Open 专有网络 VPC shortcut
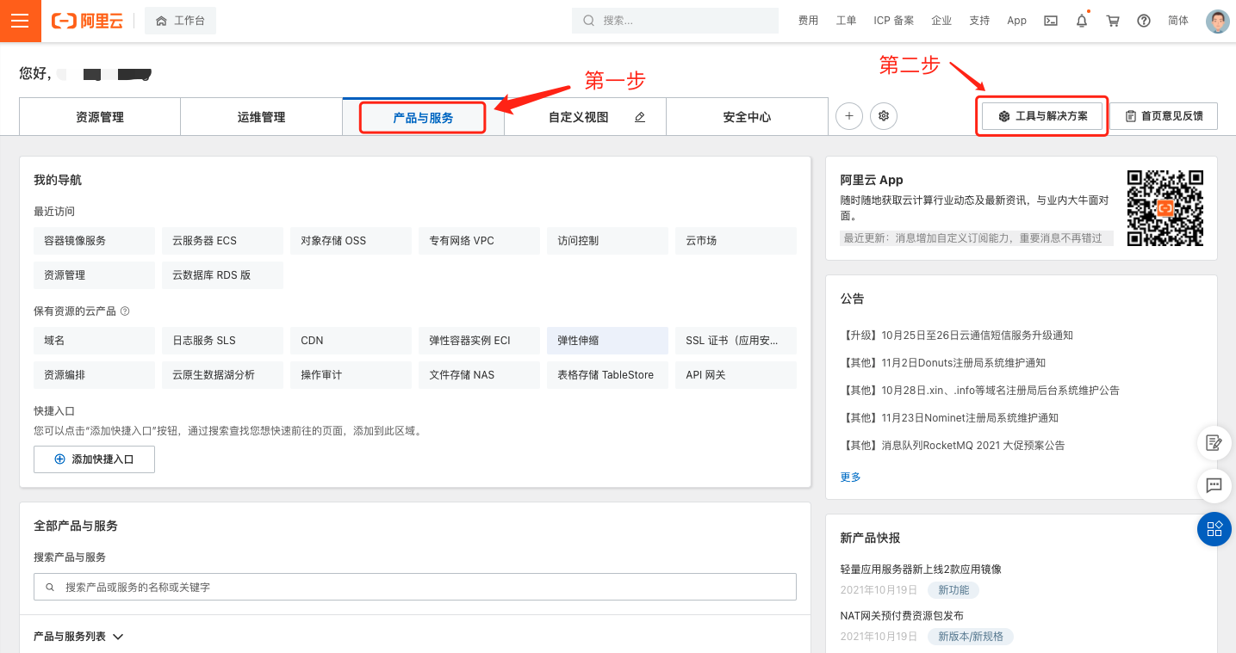Image resolution: width=1236 pixels, height=653 pixels. click(x=479, y=241)
